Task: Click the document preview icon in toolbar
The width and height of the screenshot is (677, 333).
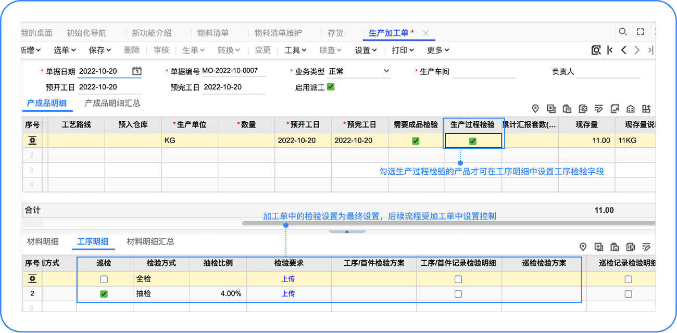Action: click(596, 50)
